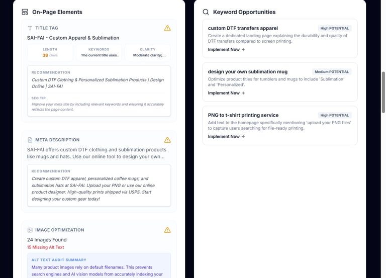Viewport: 386px width, 278px height.
Task: Click the Image Optimization picture icon
Action: tap(30, 230)
